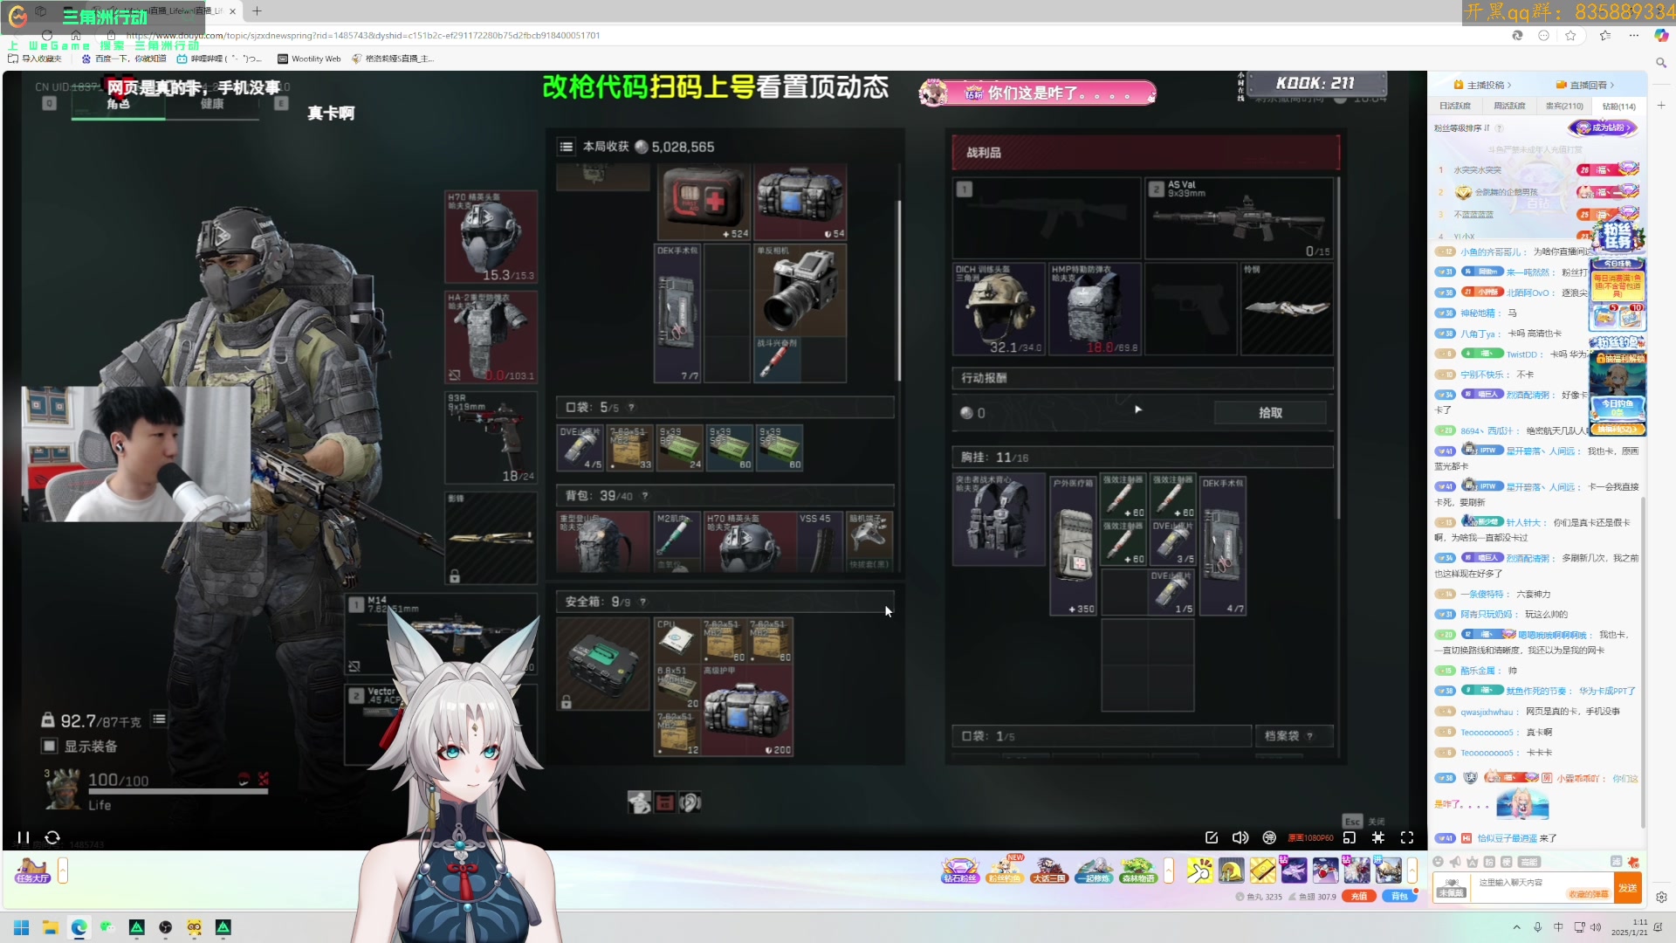Open the browser sidebar search icon
This screenshot has height=943, width=1676.
(x=1661, y=63)
